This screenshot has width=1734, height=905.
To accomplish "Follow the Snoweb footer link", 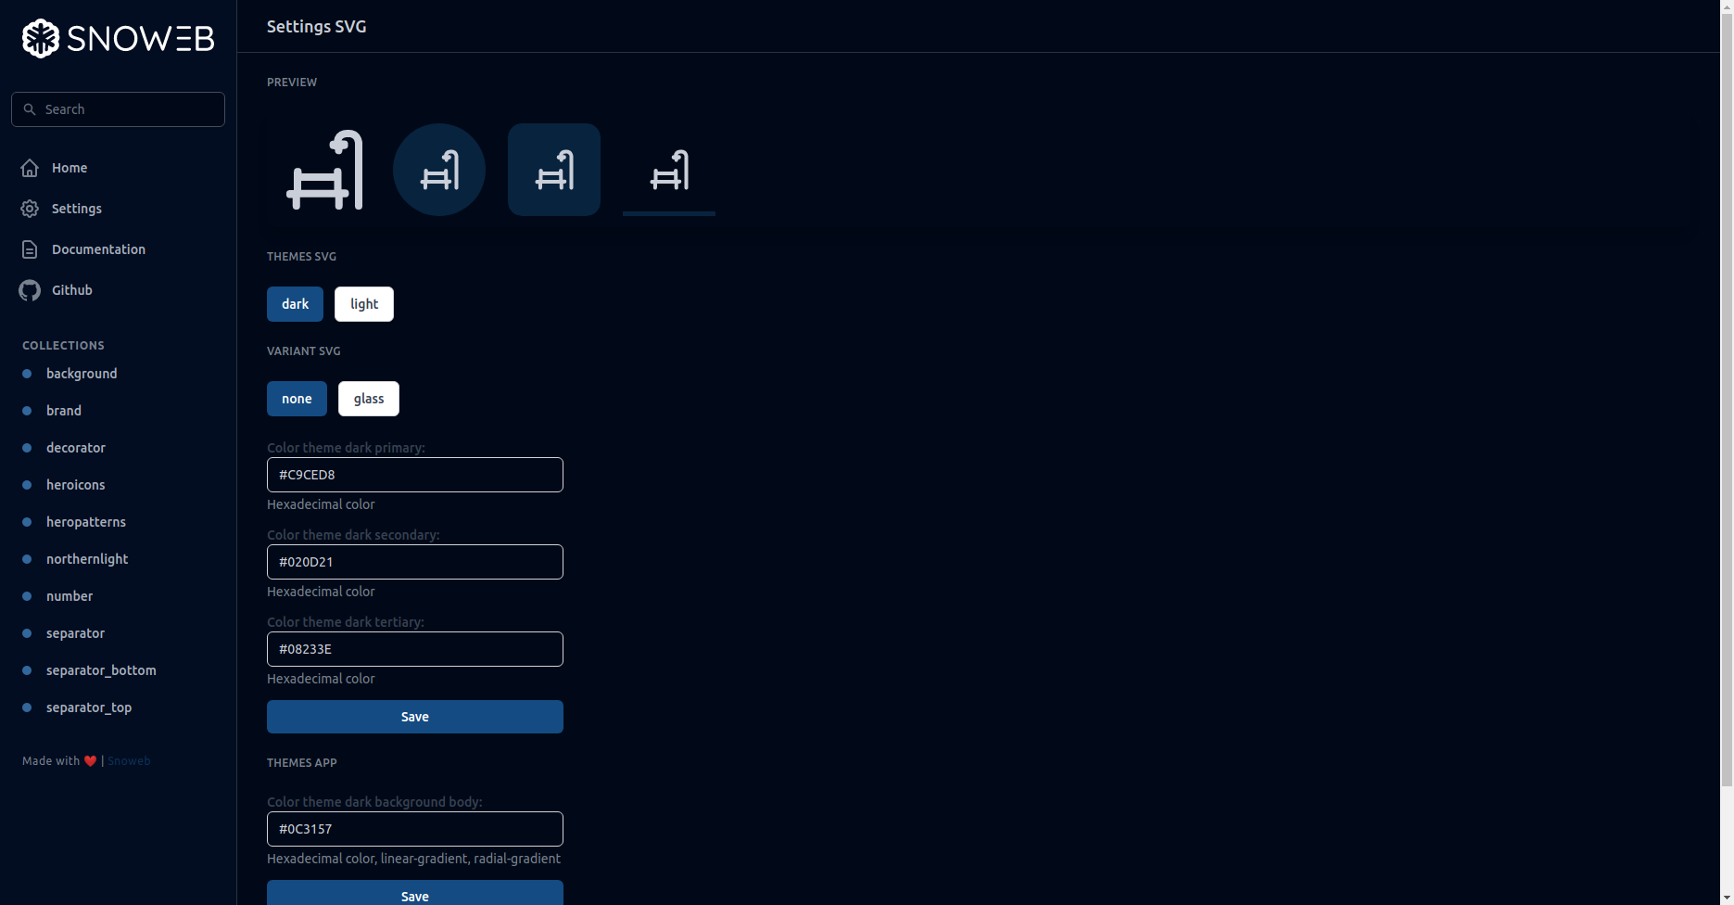I will [x=129, y=760].
